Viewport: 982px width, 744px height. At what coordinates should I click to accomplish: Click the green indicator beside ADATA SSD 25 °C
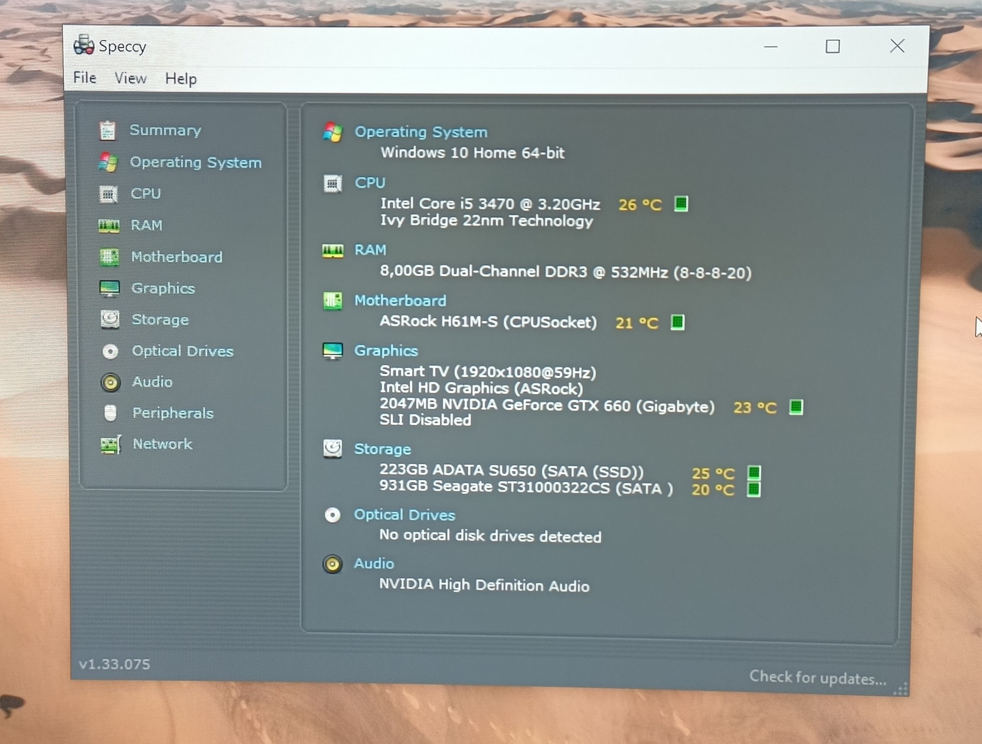click(754, 473)
